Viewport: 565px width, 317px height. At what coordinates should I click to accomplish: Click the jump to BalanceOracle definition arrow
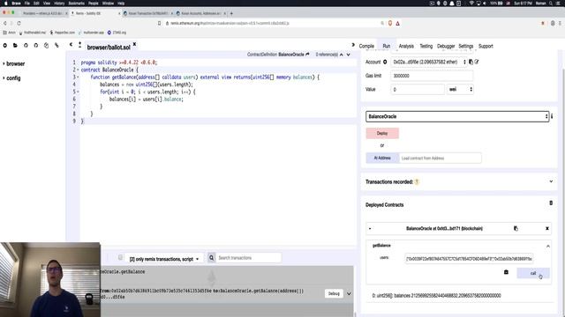307,55
